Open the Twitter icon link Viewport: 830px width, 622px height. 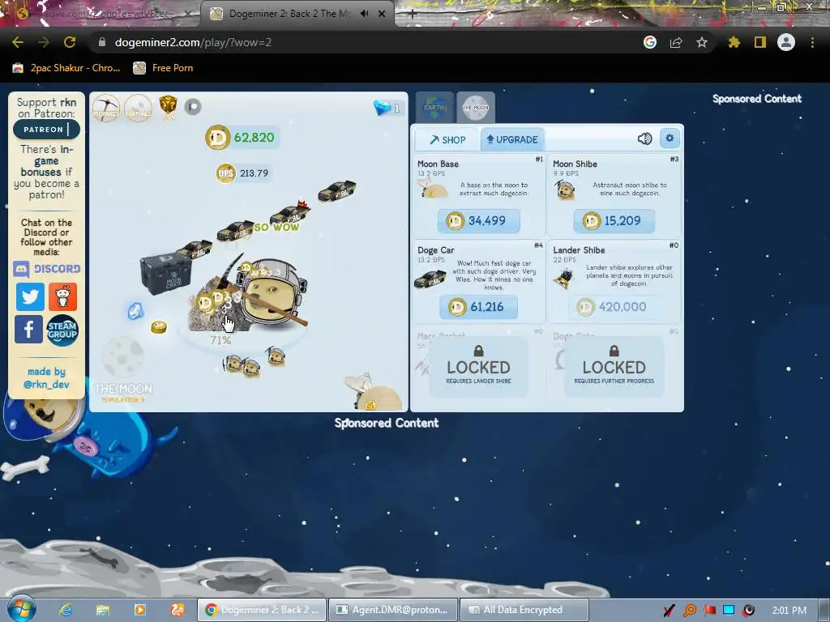[30, 296]
